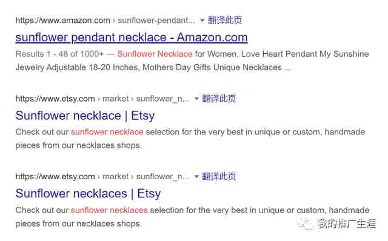This screenshot has height=241, width=388.
Task: Click red 'sunflower necklace' text in first Etsy snippet
Action: point(107,132)
